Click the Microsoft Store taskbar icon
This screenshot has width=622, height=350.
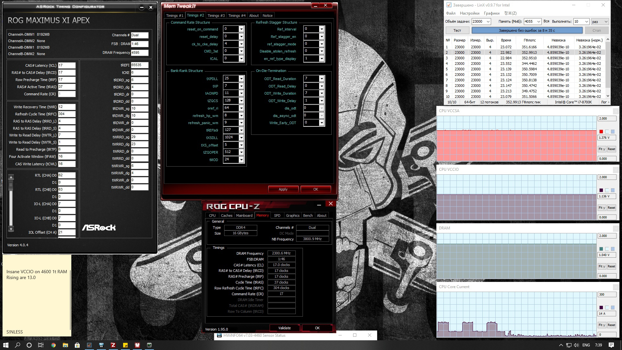coord(77,345)
